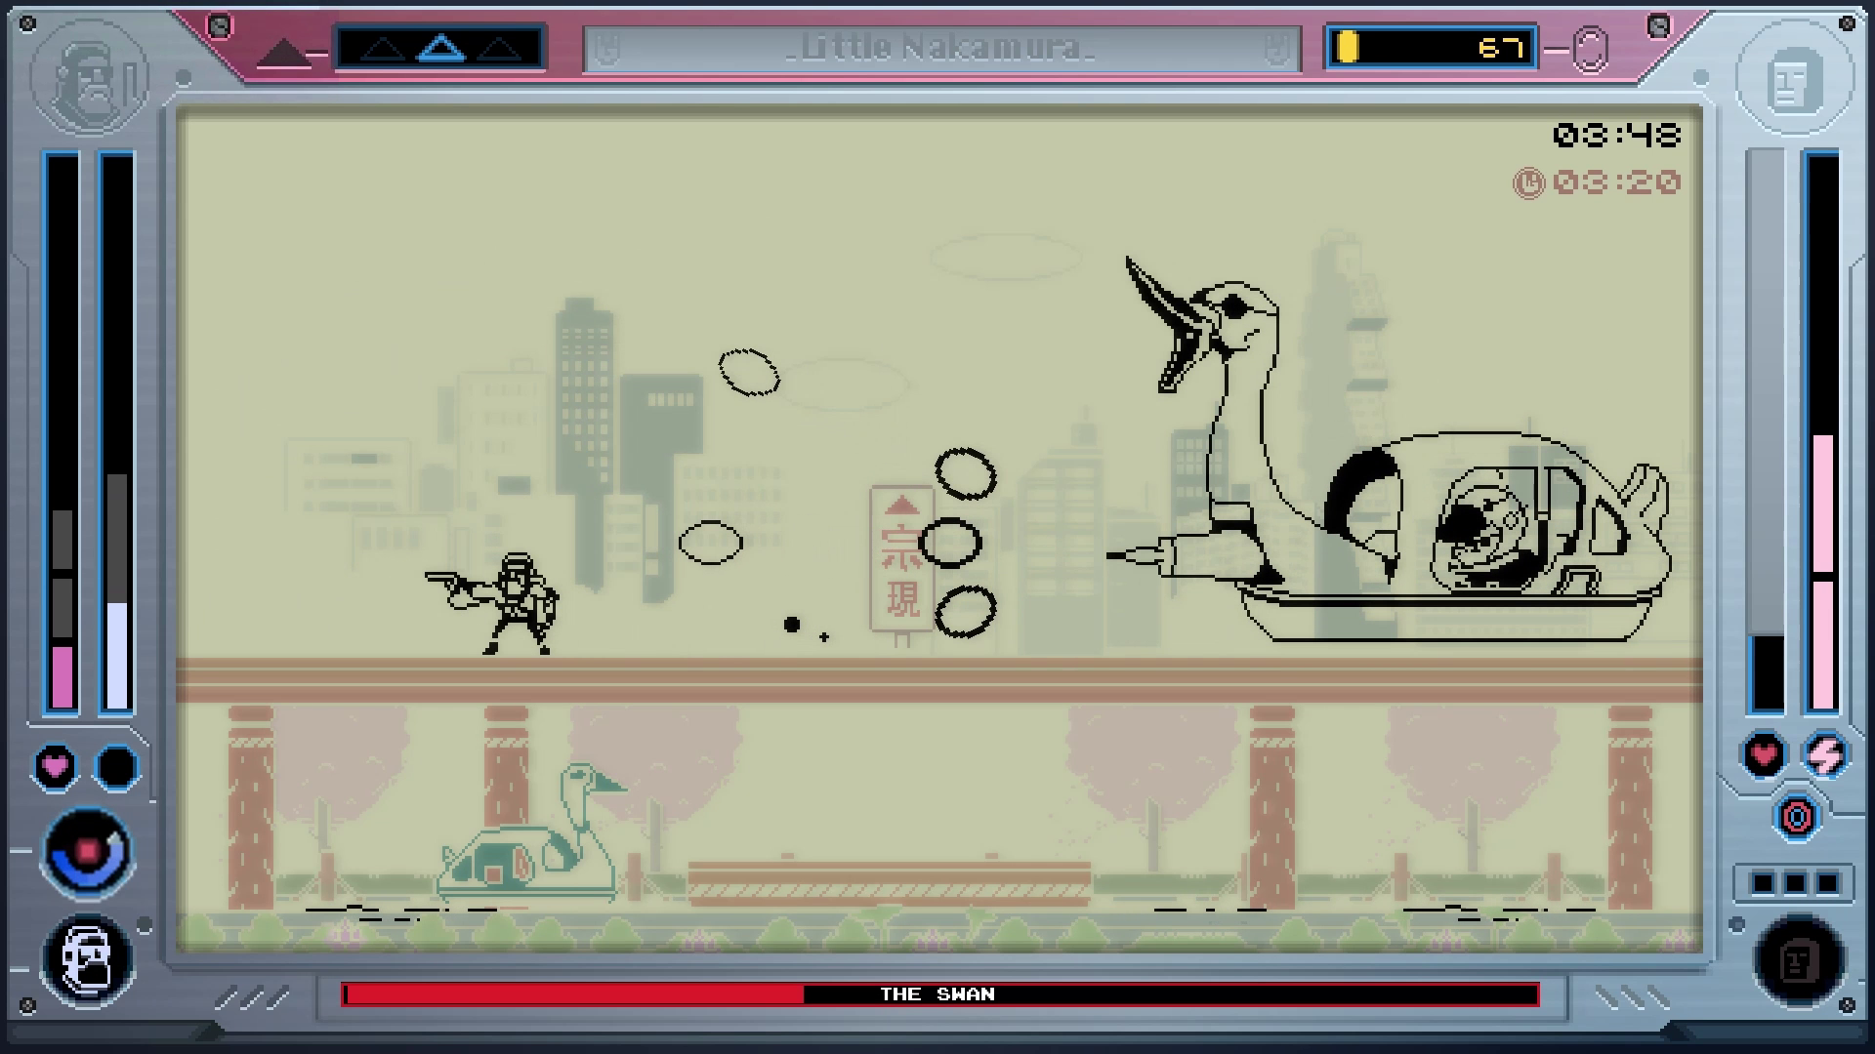Click the empty black slot beside the left heart
Viewport: 1875px width, 1054px height.
[x=116, y=766]
